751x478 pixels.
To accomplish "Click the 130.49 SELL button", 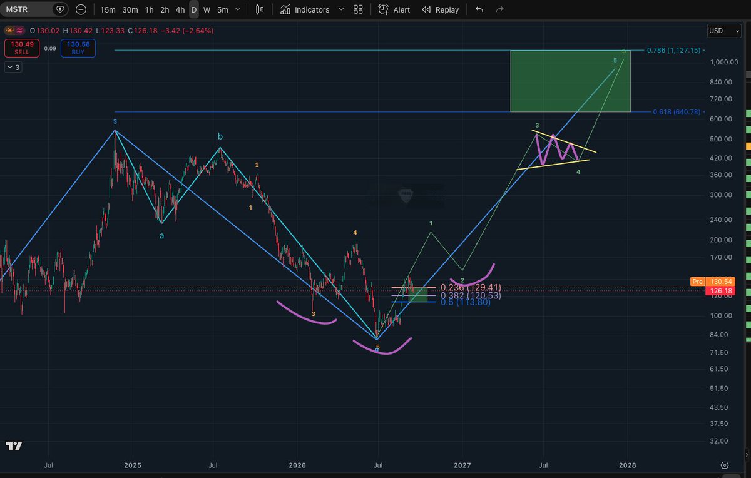I will coord(21,48).
